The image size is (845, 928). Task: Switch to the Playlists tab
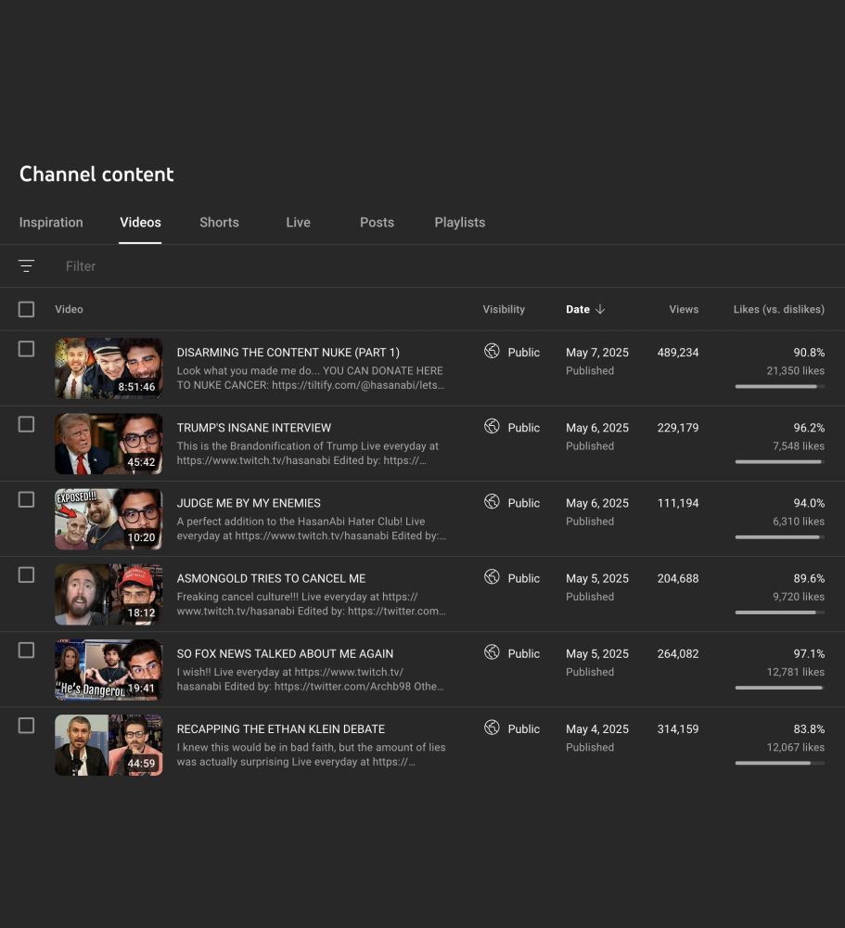[x=460, y=223]
